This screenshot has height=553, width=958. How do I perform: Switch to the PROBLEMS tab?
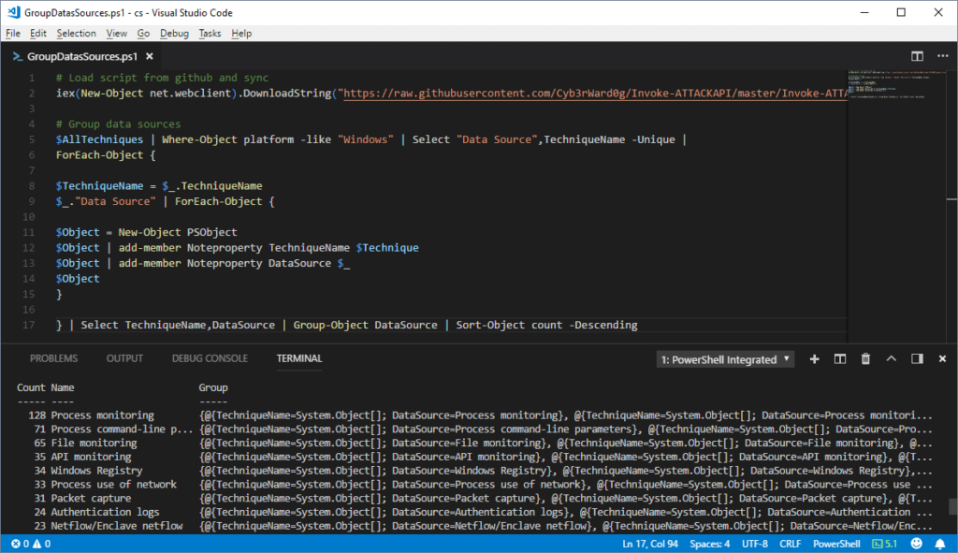pyautogui.click(x=53, y=358)
